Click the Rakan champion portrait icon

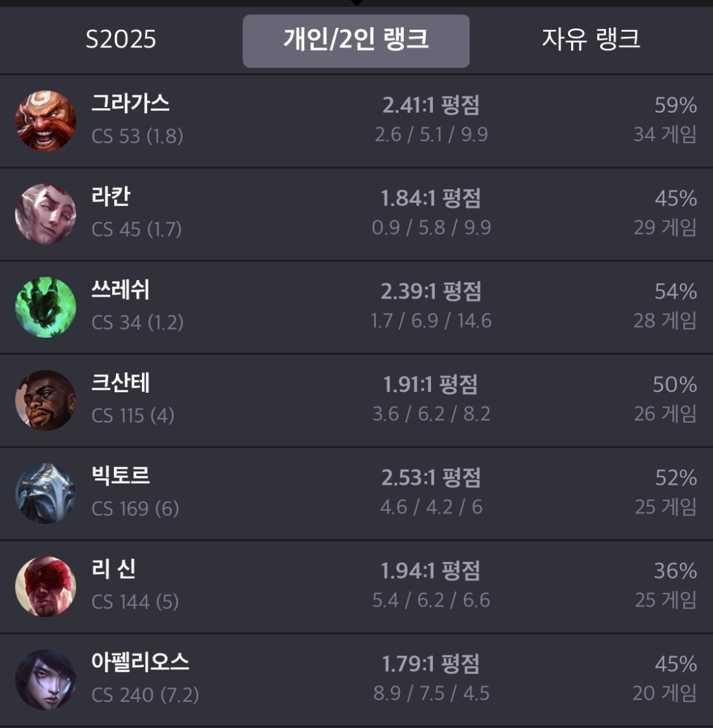[45, 215]
